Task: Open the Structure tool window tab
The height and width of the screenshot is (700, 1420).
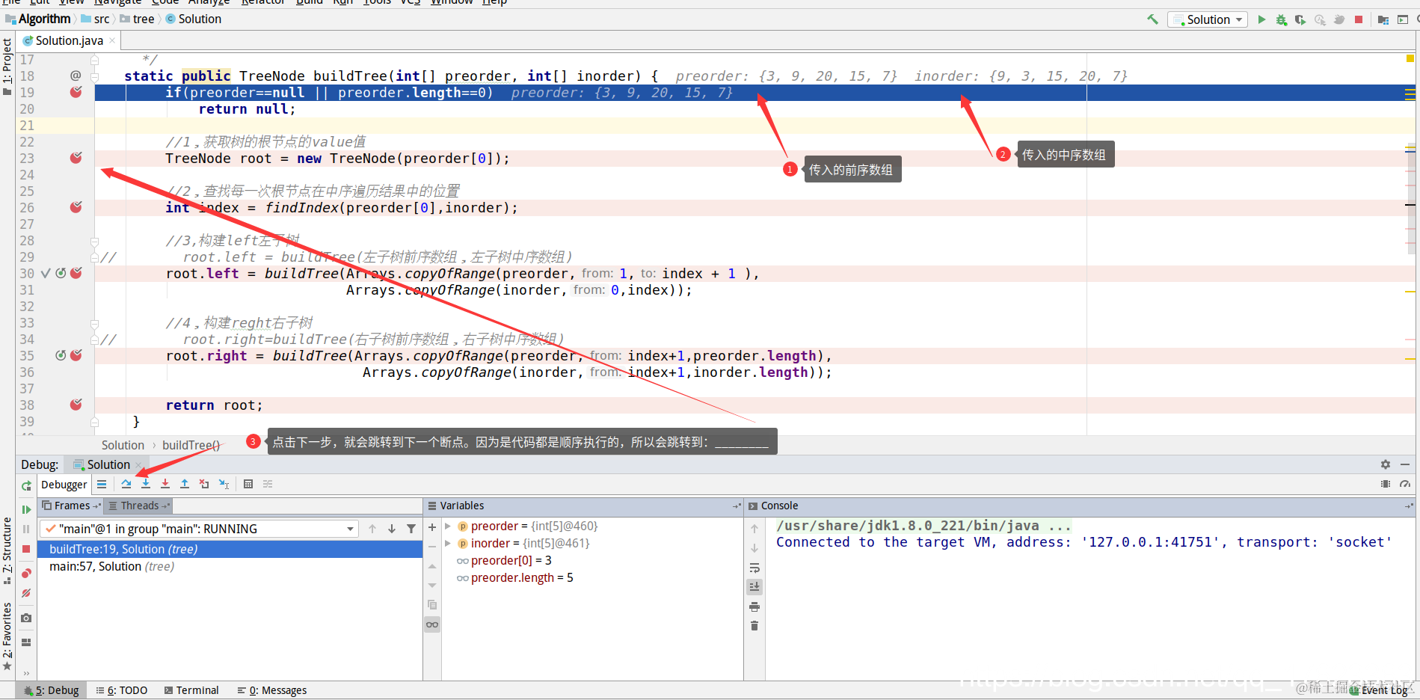Action: click(7, 550)
